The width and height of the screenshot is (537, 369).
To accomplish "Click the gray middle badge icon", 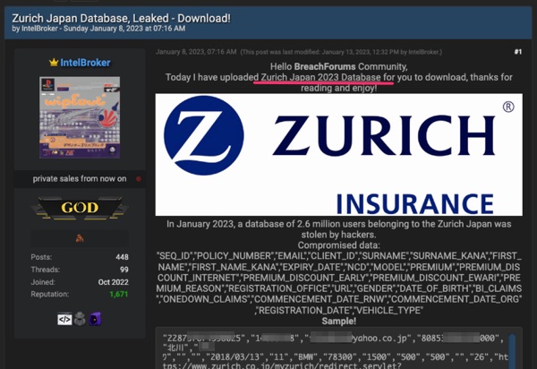I will point(80,319).
